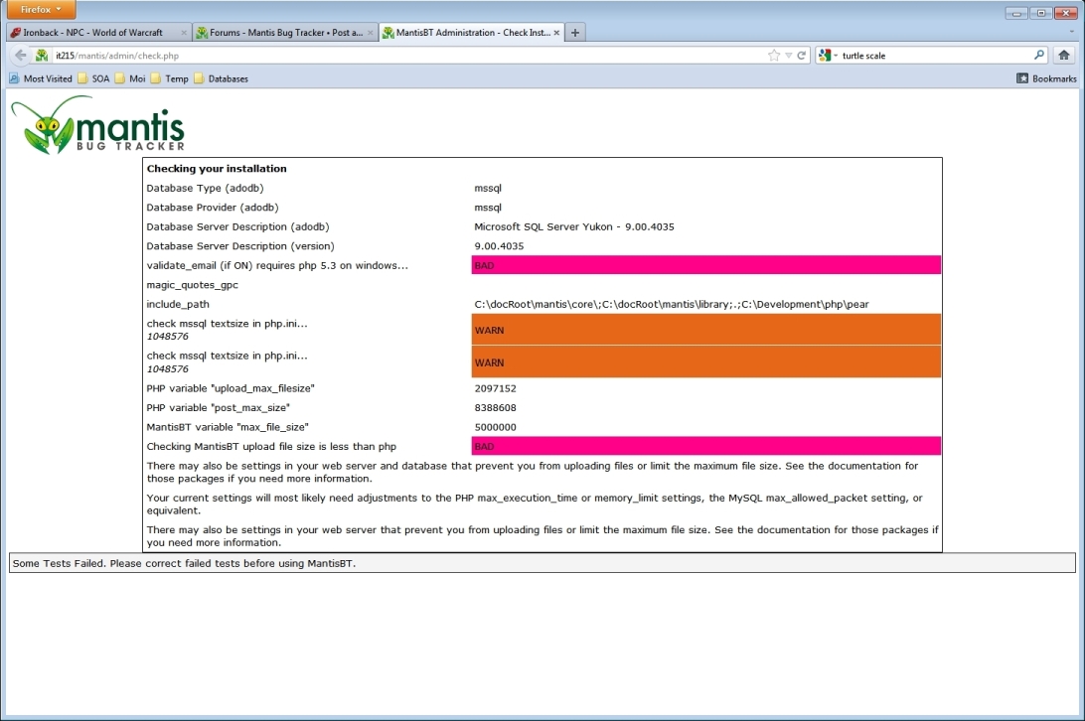
Task: Open a new tab with plus button
Action: 574,33
